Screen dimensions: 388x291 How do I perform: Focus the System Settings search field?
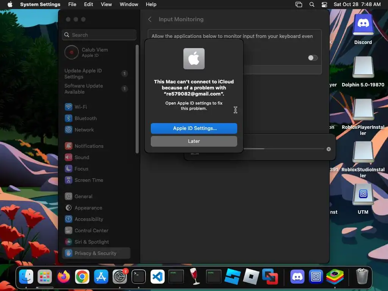(x=99, y=35)
